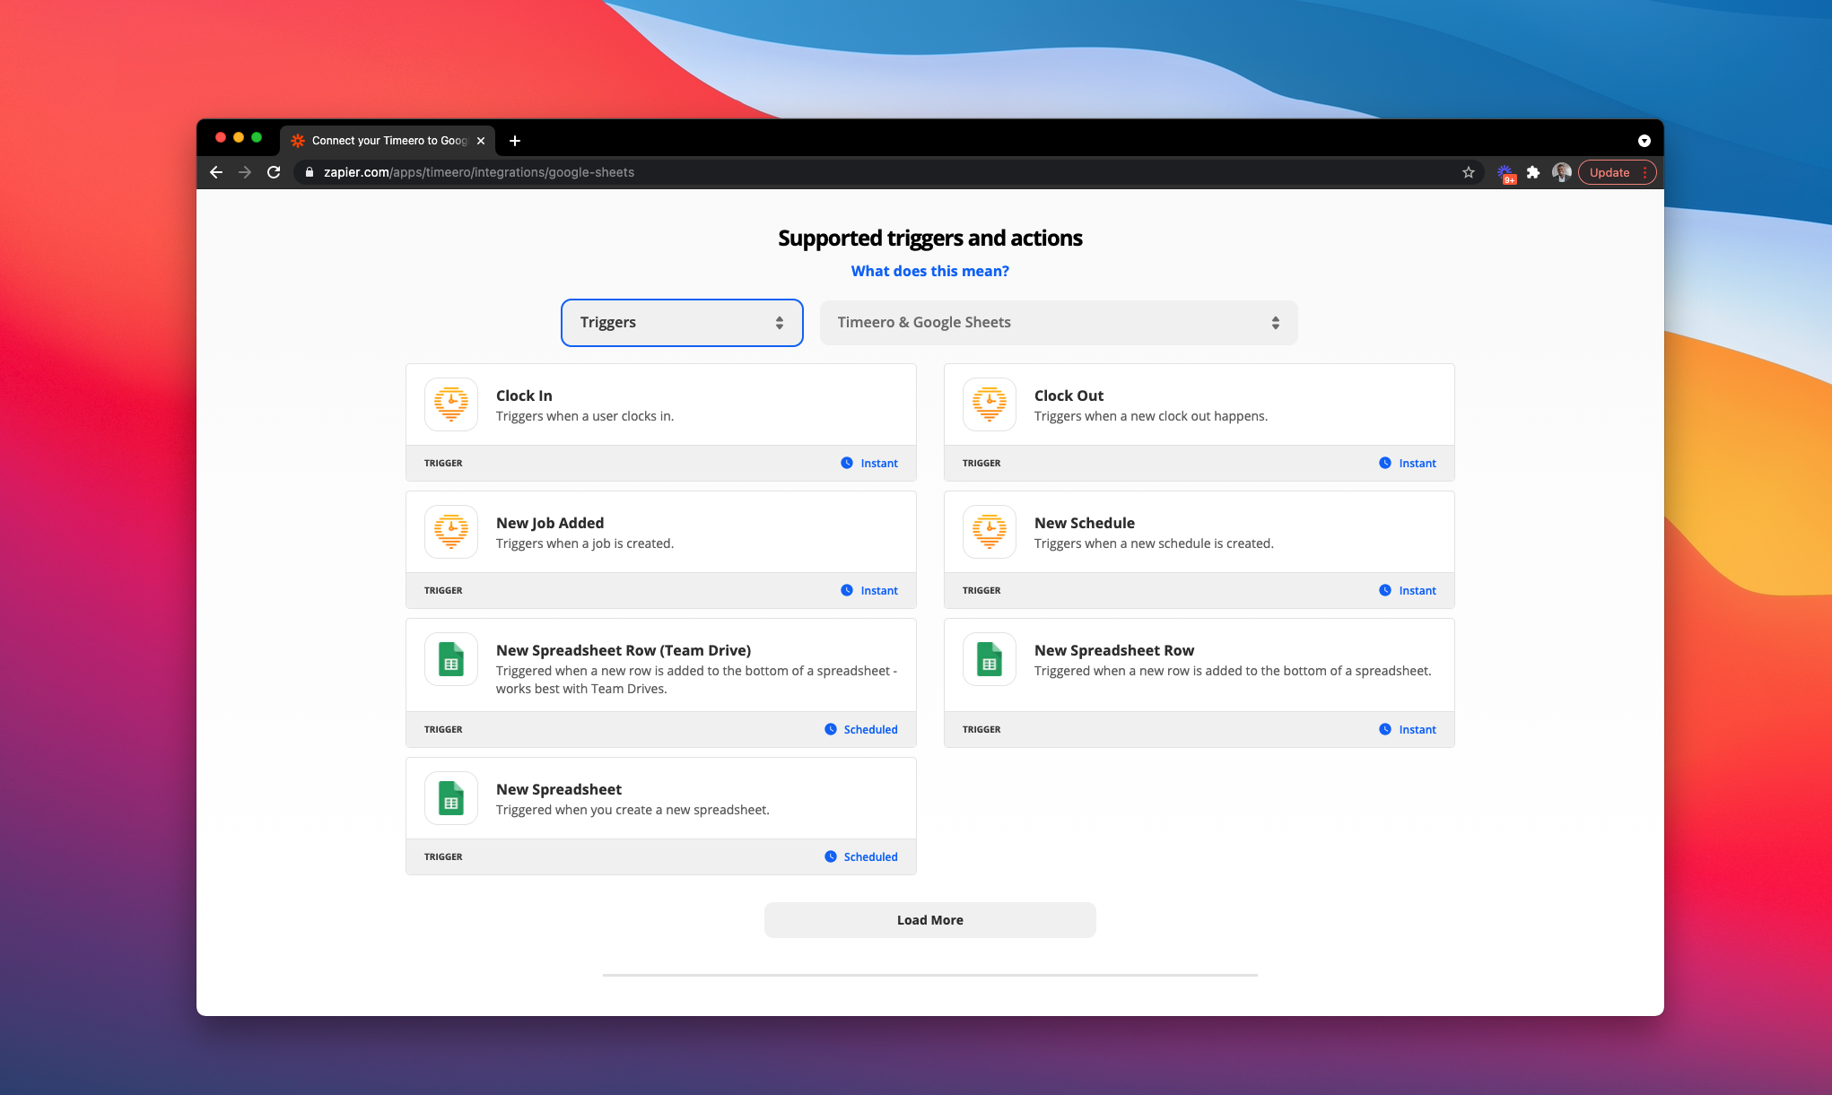Click text 'Triggered when you create a new spreadsheet.'
The height and width of the screenshot is (1095, 1832).
click(632, 810)
